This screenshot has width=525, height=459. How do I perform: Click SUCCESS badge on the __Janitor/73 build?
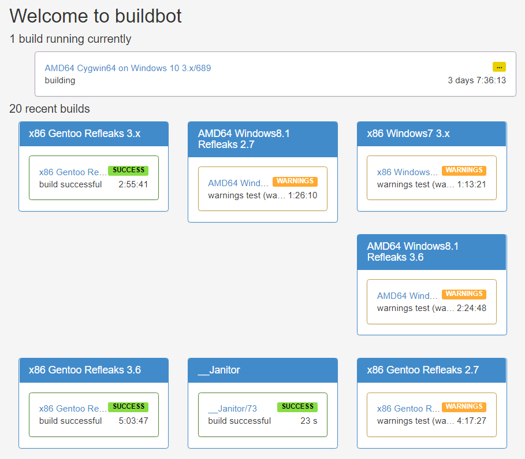pos(297,407)
